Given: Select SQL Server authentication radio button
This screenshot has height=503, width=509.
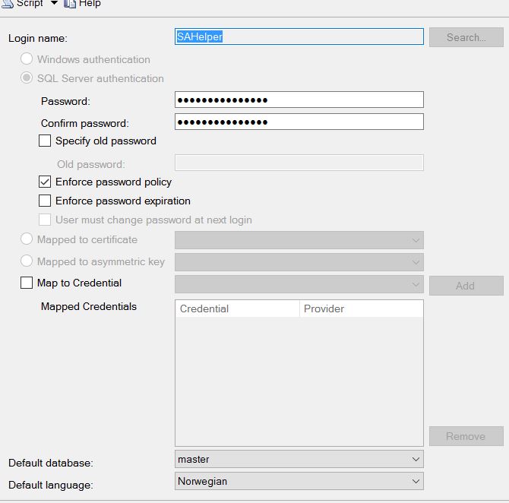Looking at the screenshot, I should tap(27, 78).
